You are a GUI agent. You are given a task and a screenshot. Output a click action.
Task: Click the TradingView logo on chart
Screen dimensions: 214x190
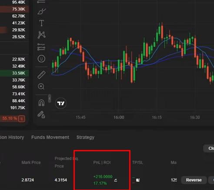[x=61, y=103]
